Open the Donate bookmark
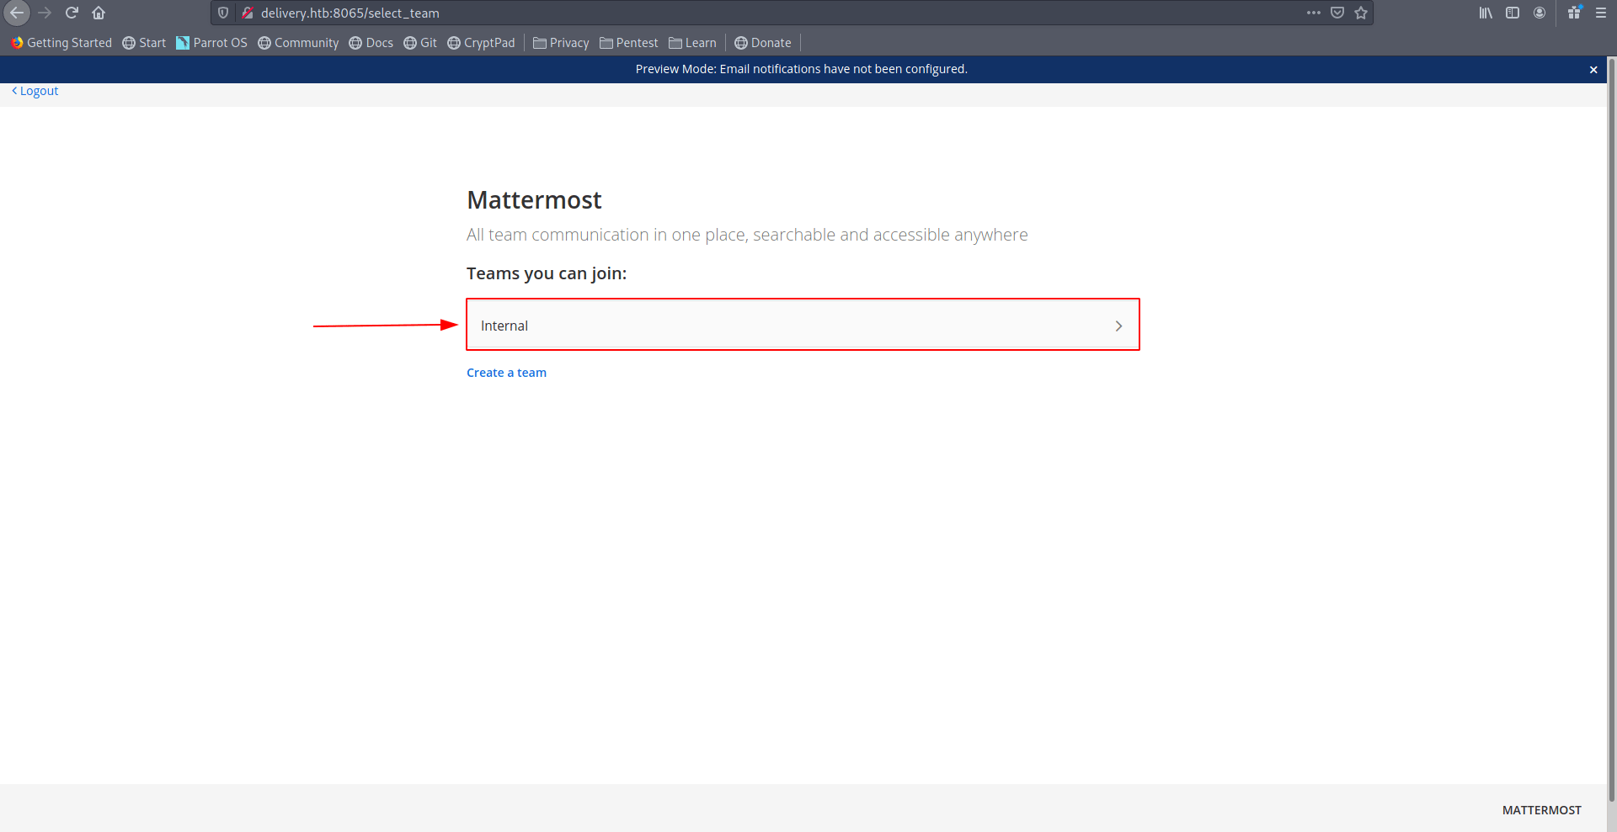Image resolution: width=1617 pixels, height=832 pixels. (x=762, y=43)
